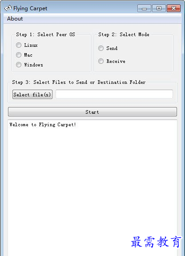The image size is (185, 256).
Task: Click the Step 3 destination folder label
Action: [79, 82]
